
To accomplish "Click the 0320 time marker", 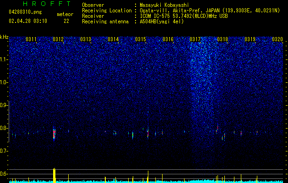I will (x=277, y=39).
